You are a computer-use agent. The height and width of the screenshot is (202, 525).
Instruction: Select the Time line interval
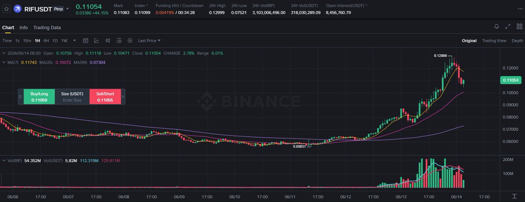click(x=7, y=41)
